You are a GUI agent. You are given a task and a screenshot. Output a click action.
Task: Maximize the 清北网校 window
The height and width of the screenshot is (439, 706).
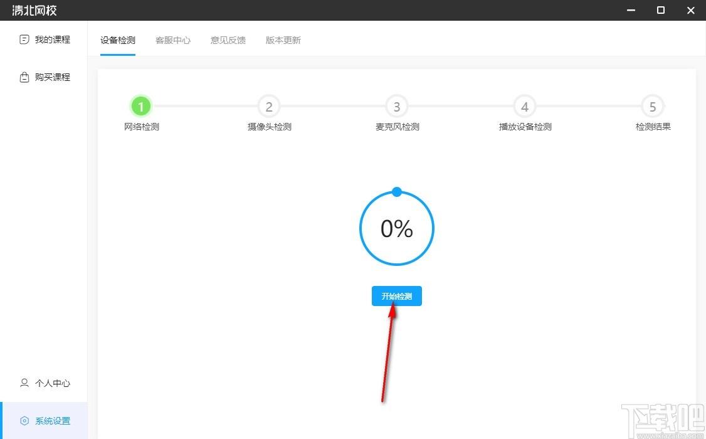[660, 10]
